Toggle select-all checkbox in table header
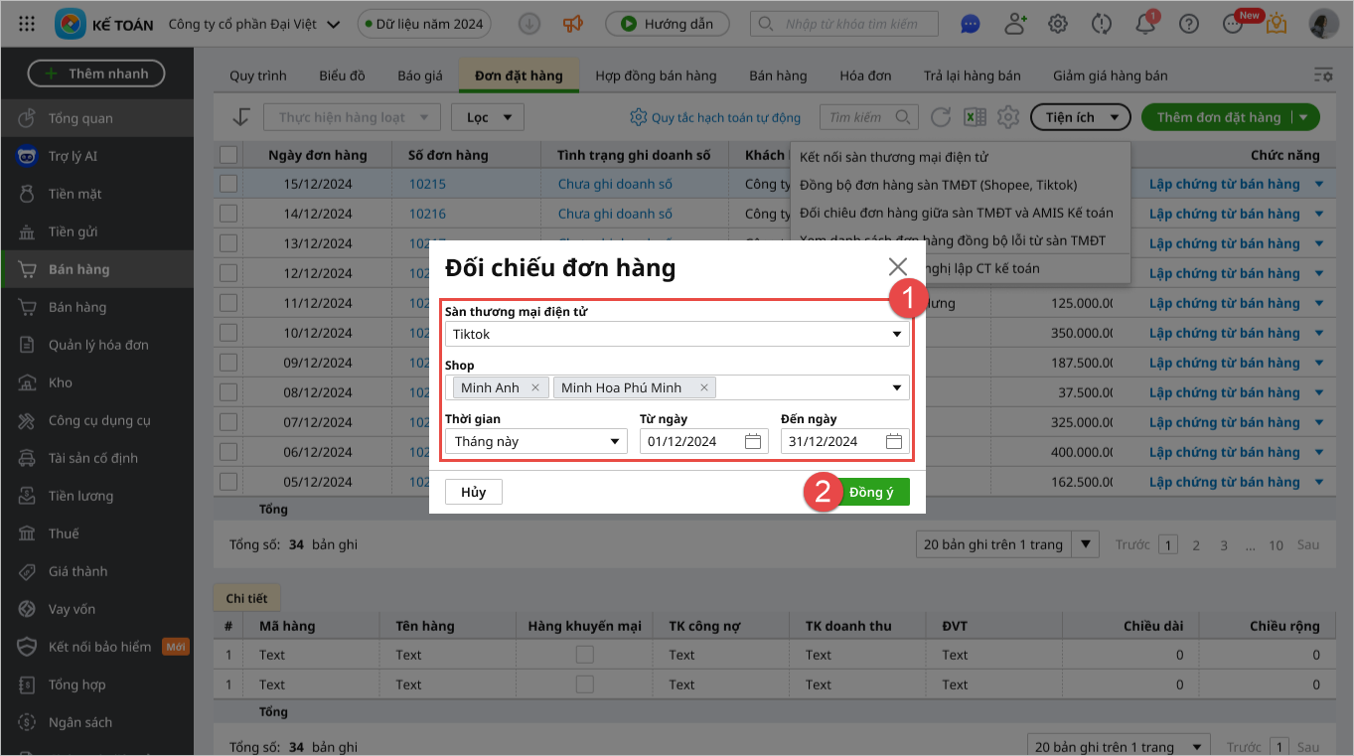 pos(228,155)
